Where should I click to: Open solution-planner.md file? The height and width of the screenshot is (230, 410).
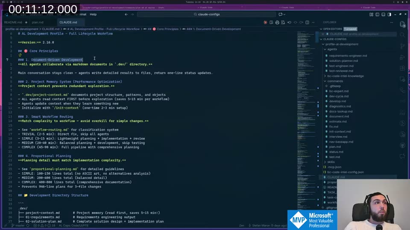click(343, 61)
